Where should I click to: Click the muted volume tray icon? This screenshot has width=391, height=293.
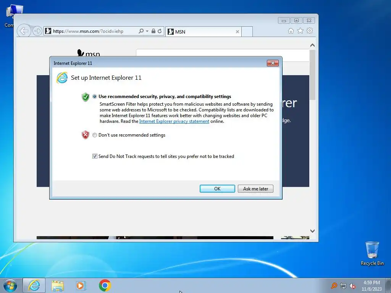tap(352, 286)
